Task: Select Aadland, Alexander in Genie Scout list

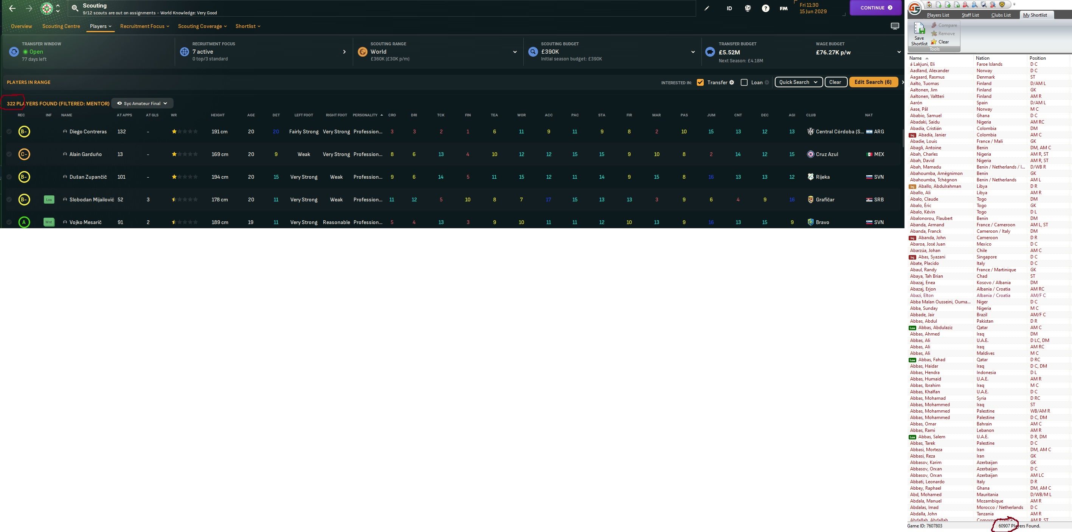Action: click(x=929, y=71)
